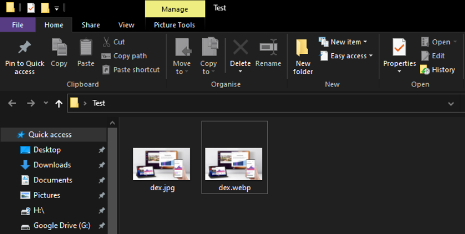Click the Copy icon in Clipboard group
This screenshot has width=465, height=234.
(59, 48)
